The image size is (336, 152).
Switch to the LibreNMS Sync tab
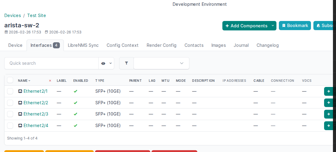pyautogui.click(x=83, y=45)
